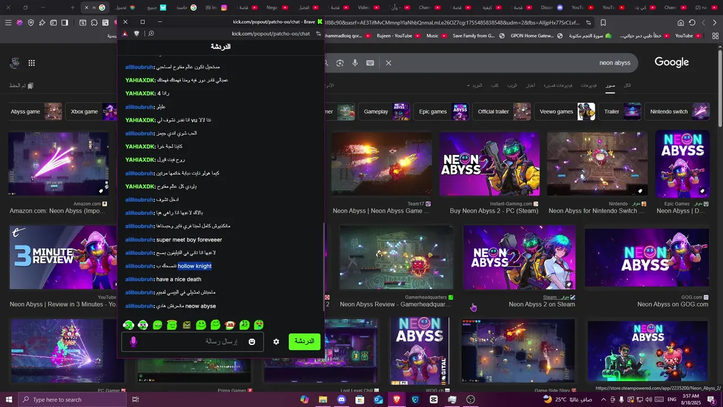Start Google voice search microphone
This screenshot has height=407, width=723.
[x=355, y=63]
